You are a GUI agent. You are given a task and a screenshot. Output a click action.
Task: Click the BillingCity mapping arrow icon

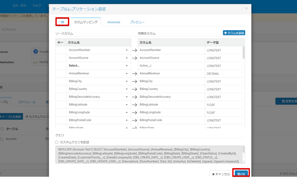(135, 81)
